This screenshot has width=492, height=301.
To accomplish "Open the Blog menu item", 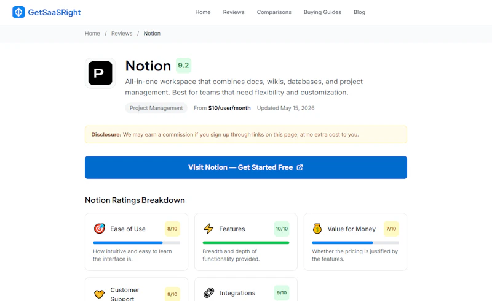I will (x=359, y=12).
